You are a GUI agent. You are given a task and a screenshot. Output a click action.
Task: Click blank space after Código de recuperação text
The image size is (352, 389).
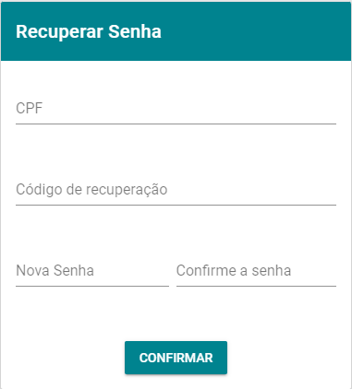click(252, 189)
